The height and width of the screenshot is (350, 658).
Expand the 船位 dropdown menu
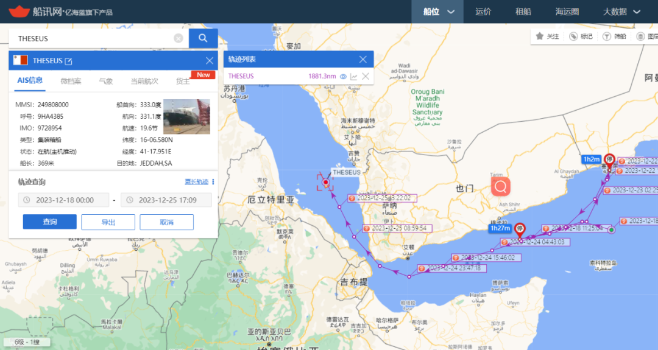[x=451, y=12]
